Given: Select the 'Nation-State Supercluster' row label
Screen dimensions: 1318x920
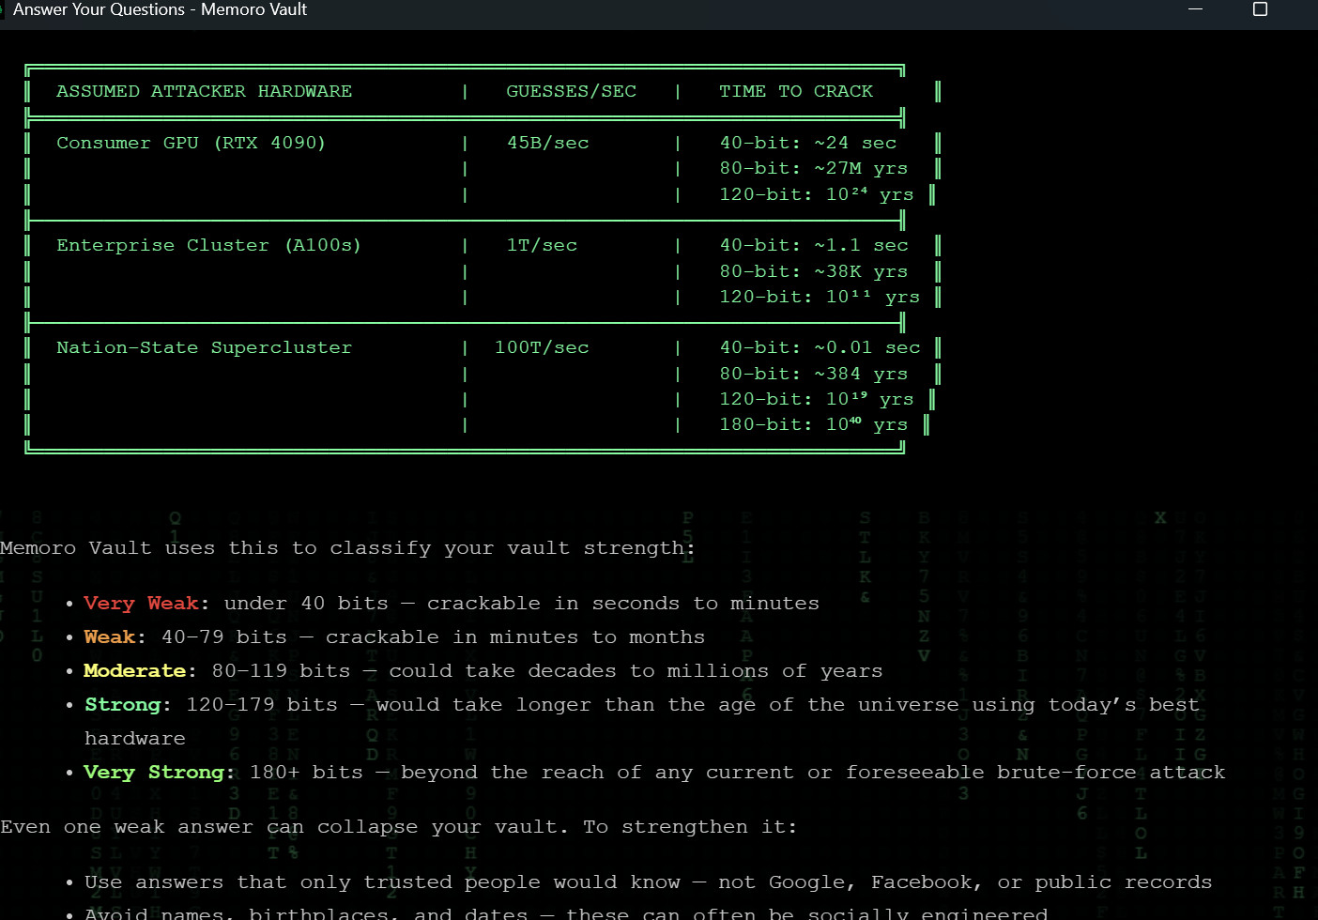Looking at the screenshot, I should point(204,347).
